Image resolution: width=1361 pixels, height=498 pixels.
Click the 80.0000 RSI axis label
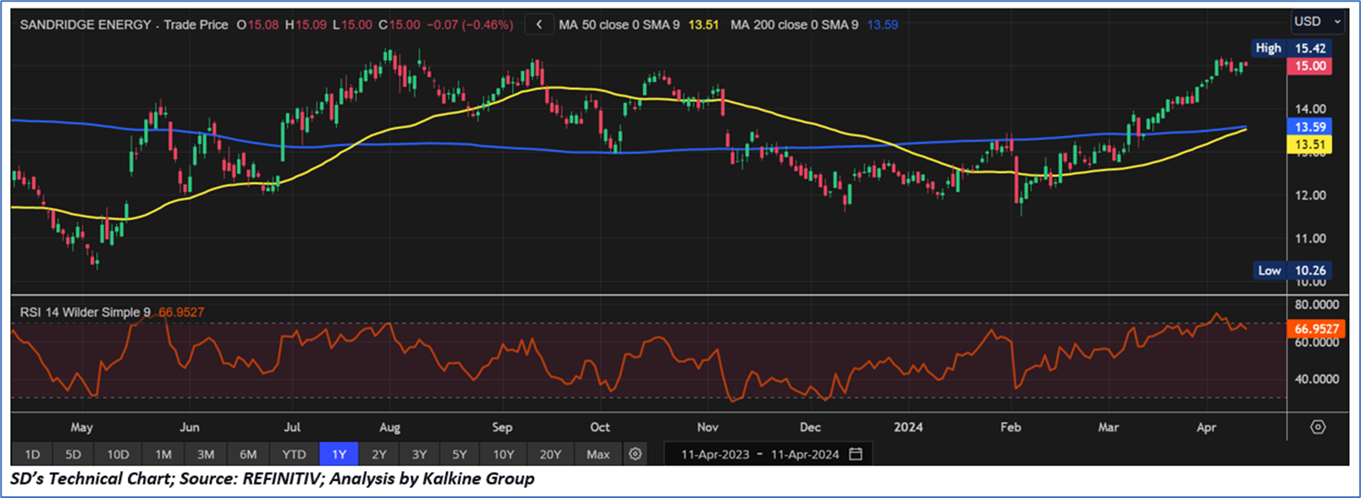click(1317, 304)
